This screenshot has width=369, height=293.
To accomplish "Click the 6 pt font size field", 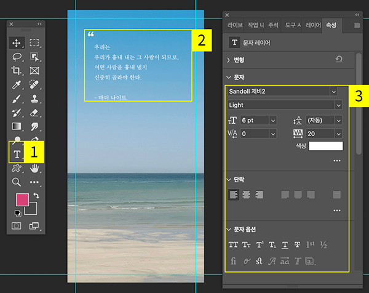I will click(253, 120).
